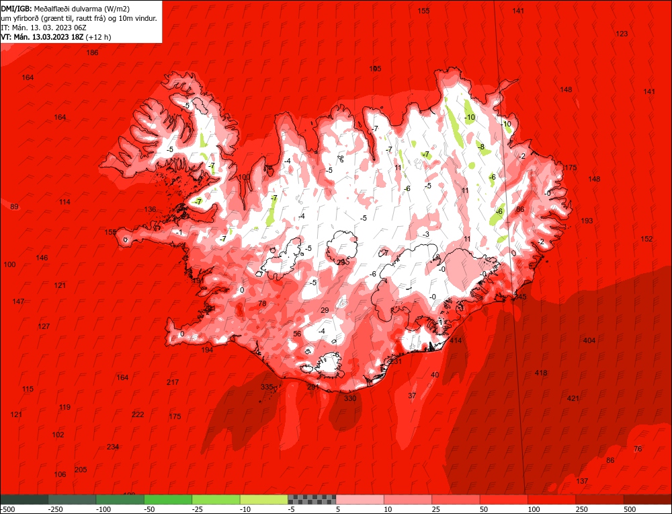Screen dimensions: 672x514
Task: Click the legend swatch between -250 and -100
Action: click(73, 499)
